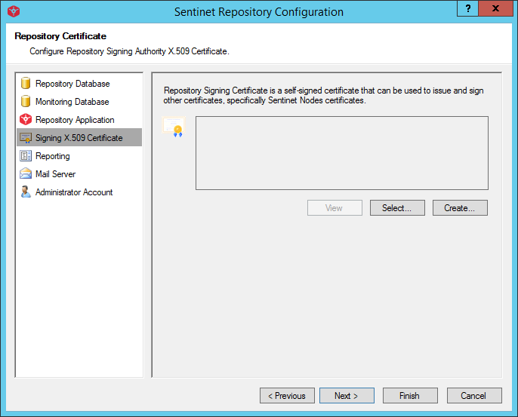Go back with Previous button
This screenshot has width=518, height=417.
(x=287, y=396)
